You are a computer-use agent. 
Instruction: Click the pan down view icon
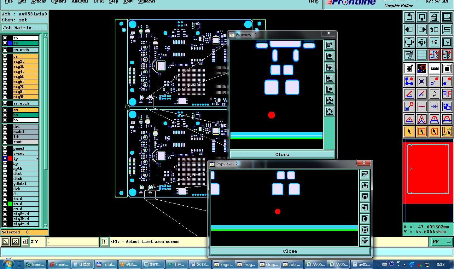click(x=422, y=17)
